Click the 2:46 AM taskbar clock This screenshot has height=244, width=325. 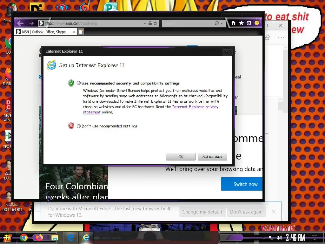pyautogui.click(x=295, y=238)
